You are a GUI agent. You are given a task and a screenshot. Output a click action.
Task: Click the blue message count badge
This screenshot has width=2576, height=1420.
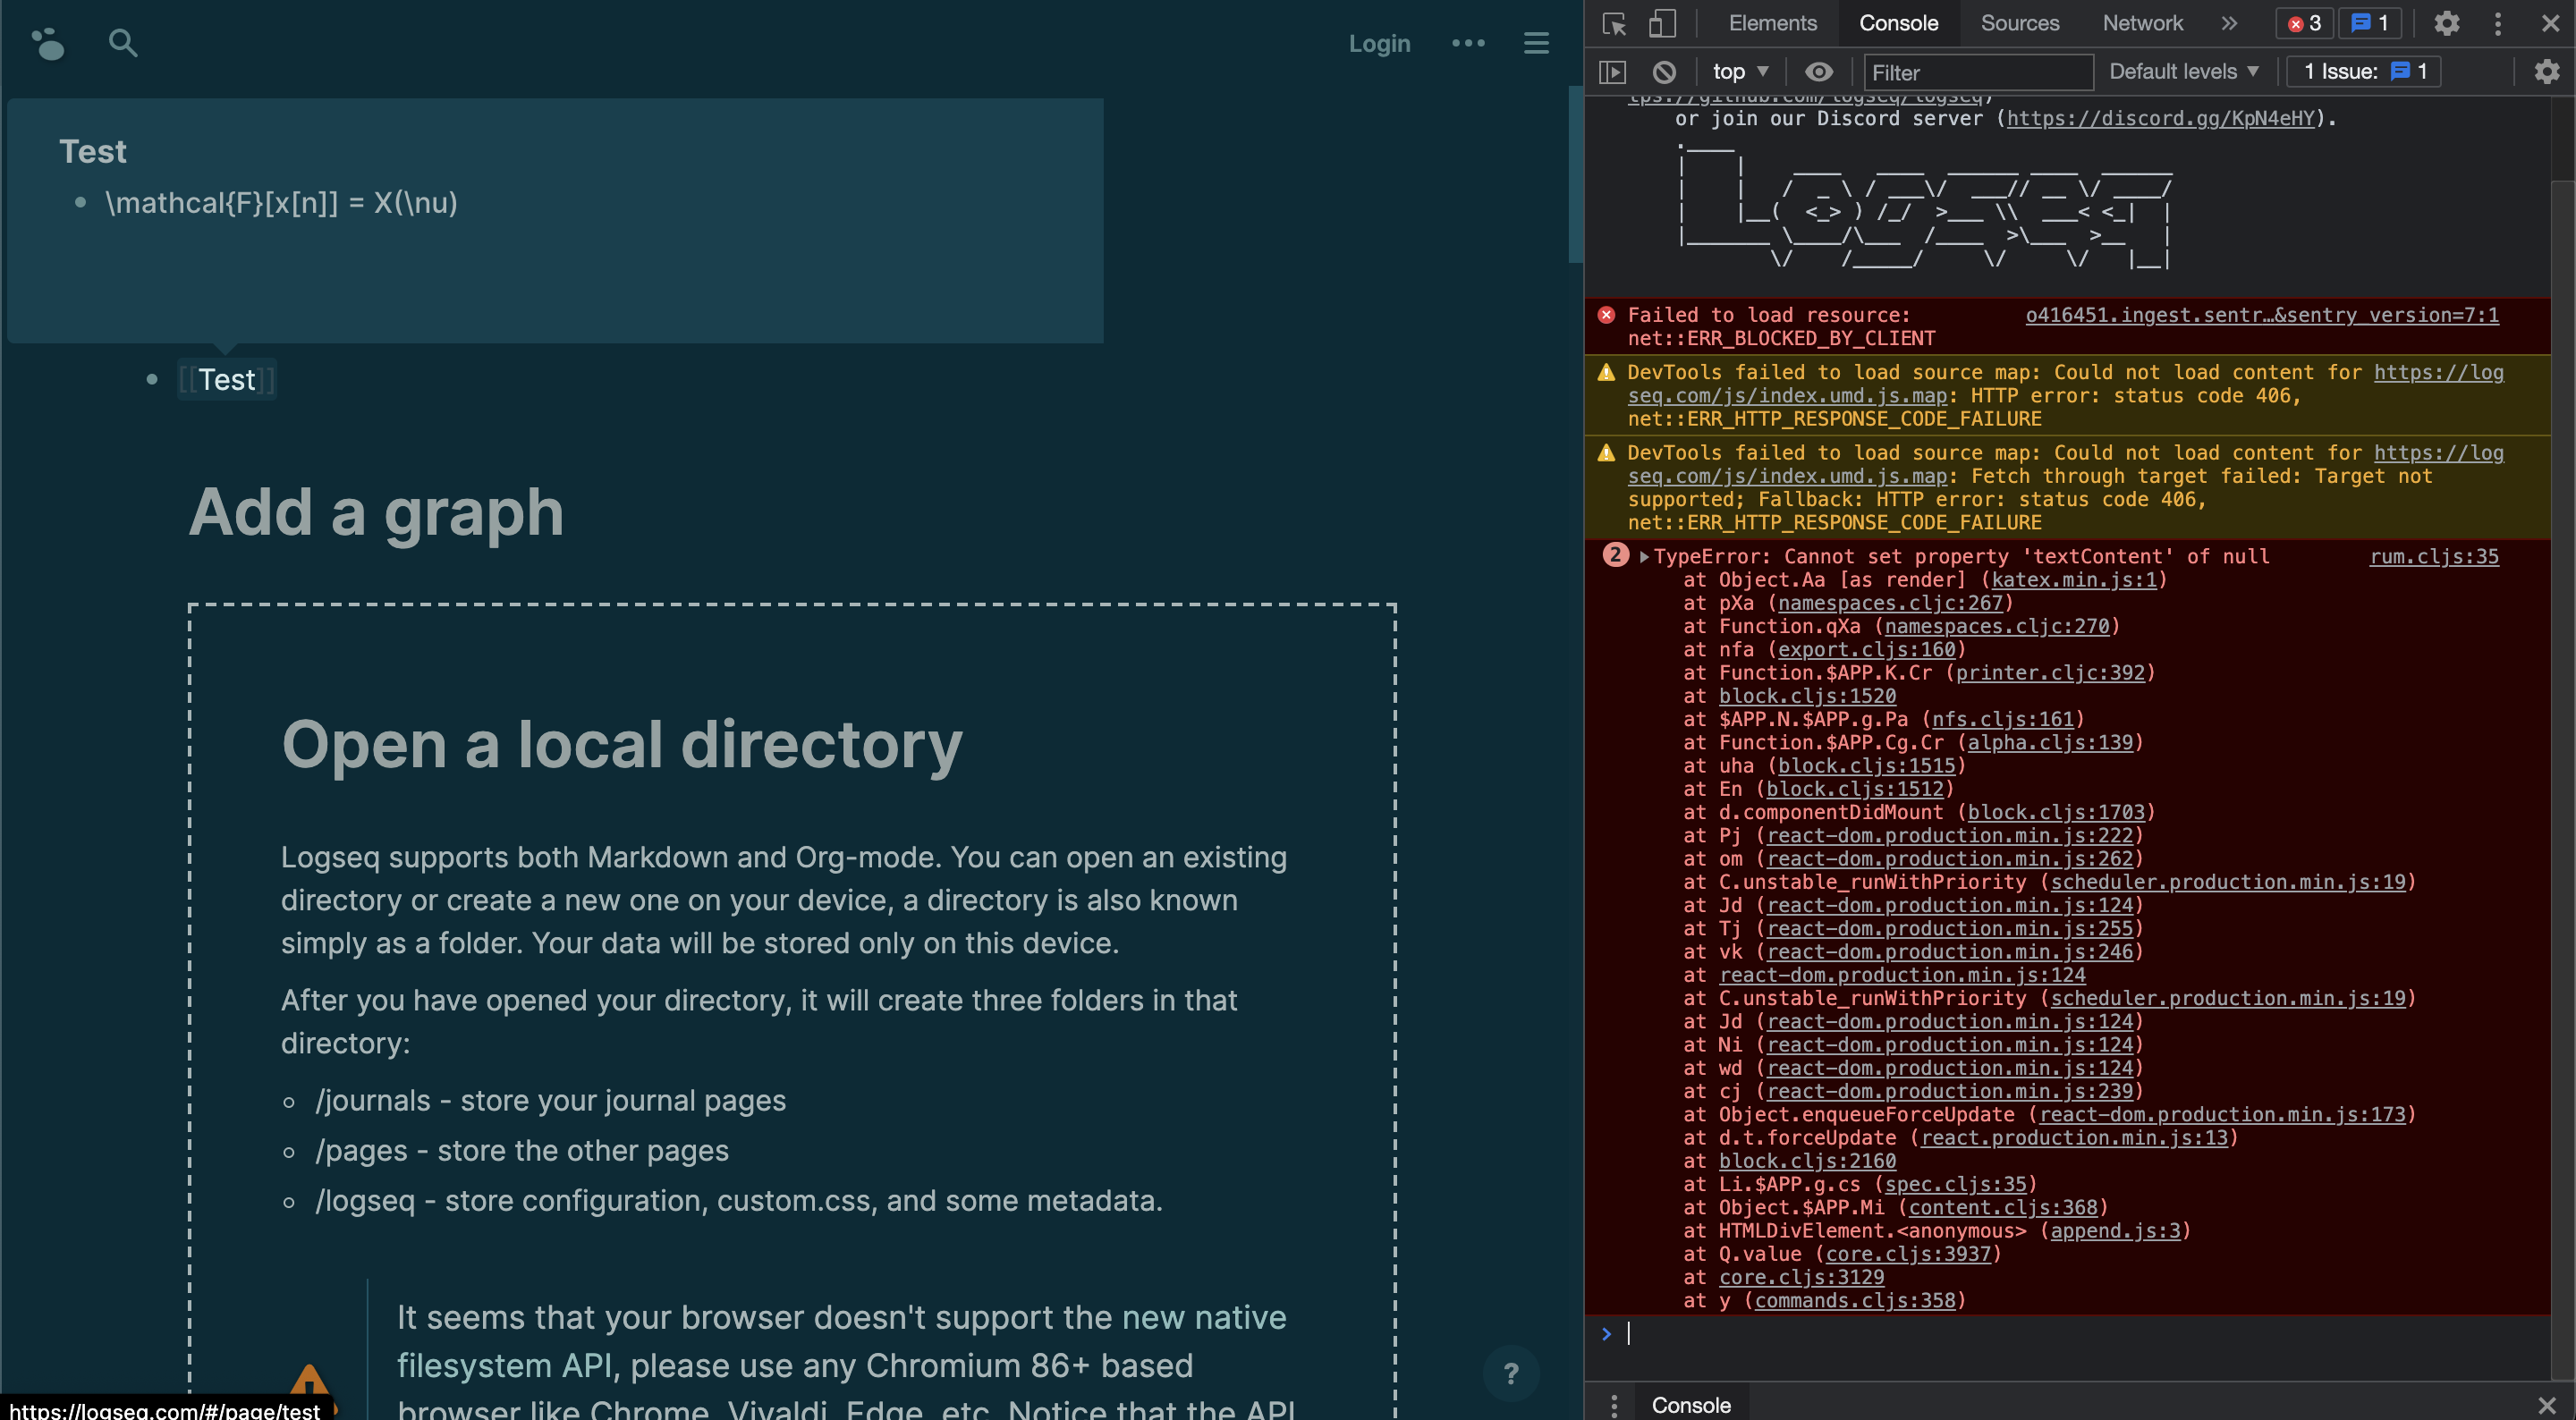pyautogui.click(x=2369, y=23)
